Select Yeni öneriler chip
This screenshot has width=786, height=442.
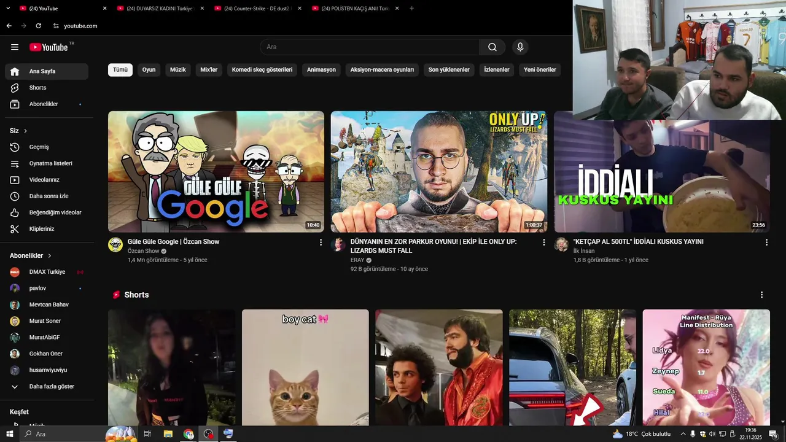coord(540,70)
